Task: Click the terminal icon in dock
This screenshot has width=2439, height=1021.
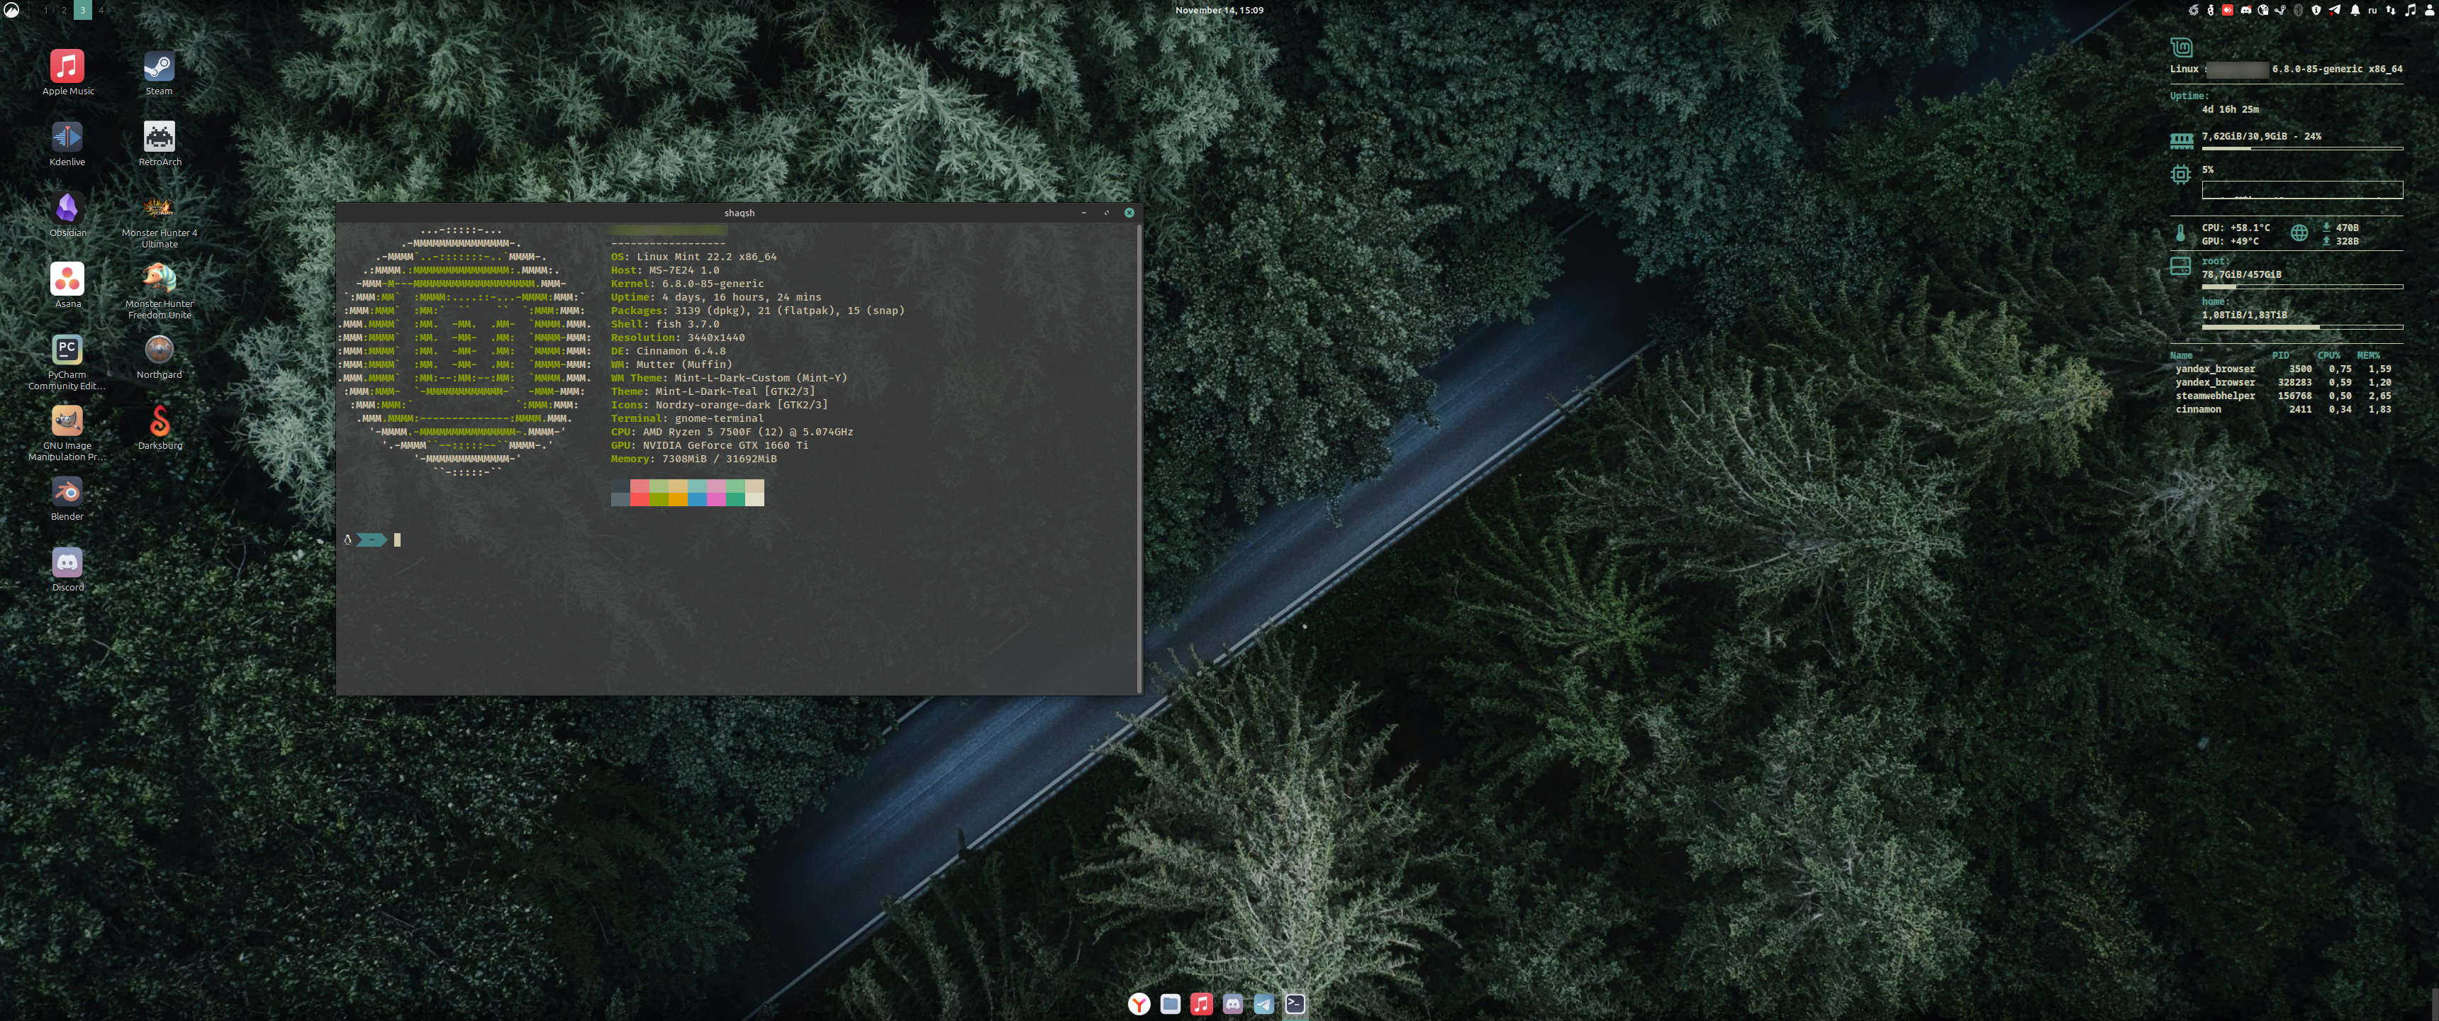Action: pos(1294,1004)
